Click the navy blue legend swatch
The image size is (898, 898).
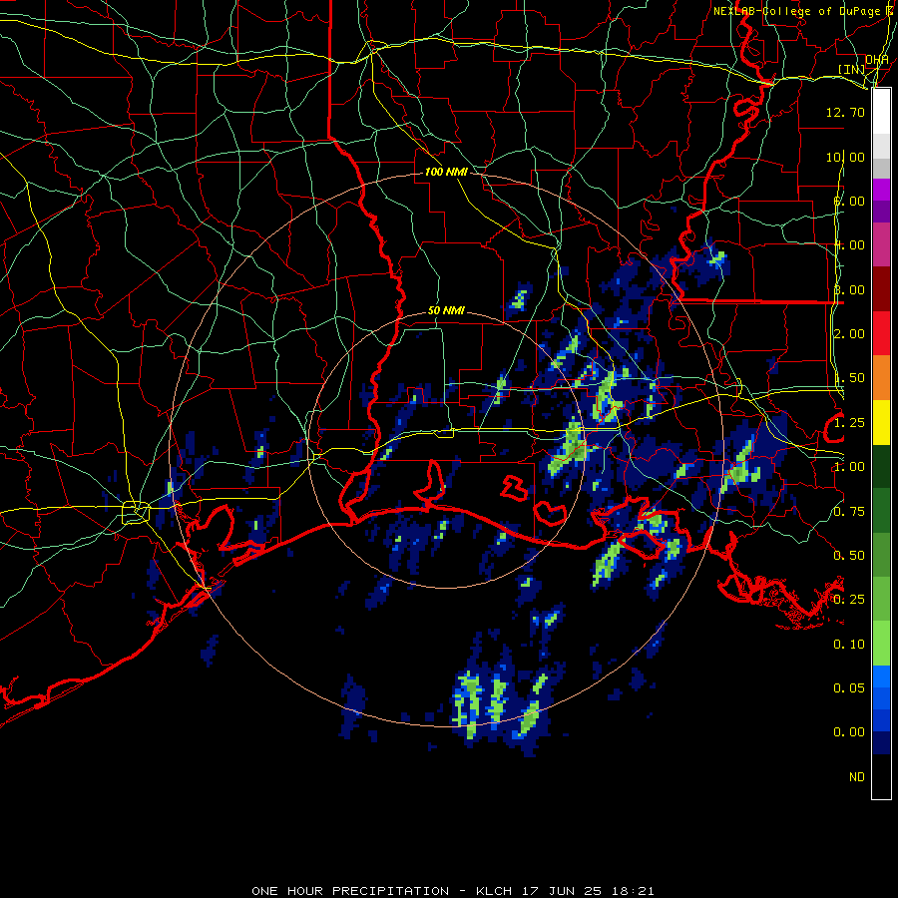click(x=881, y=743)
